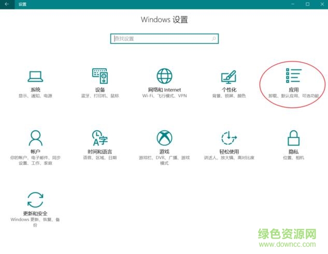Open the Apps list icon
Screen dimensions: 328x254
click(293, 76)
